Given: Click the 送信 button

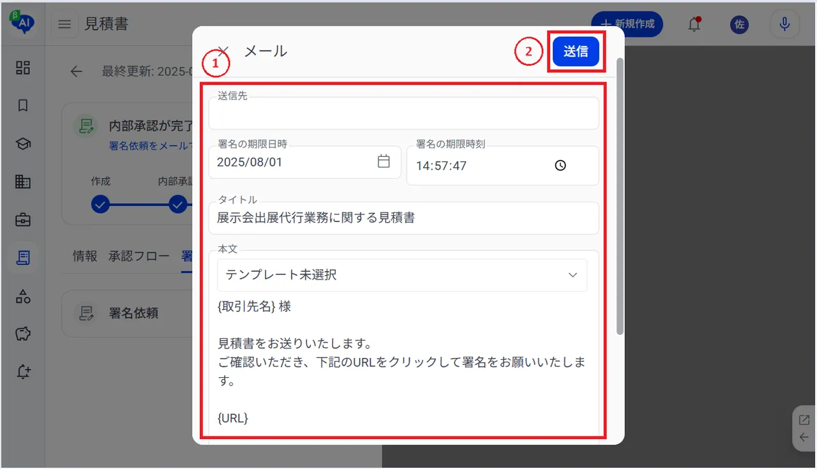Looking at the screenshot, I should coord(576,51).
